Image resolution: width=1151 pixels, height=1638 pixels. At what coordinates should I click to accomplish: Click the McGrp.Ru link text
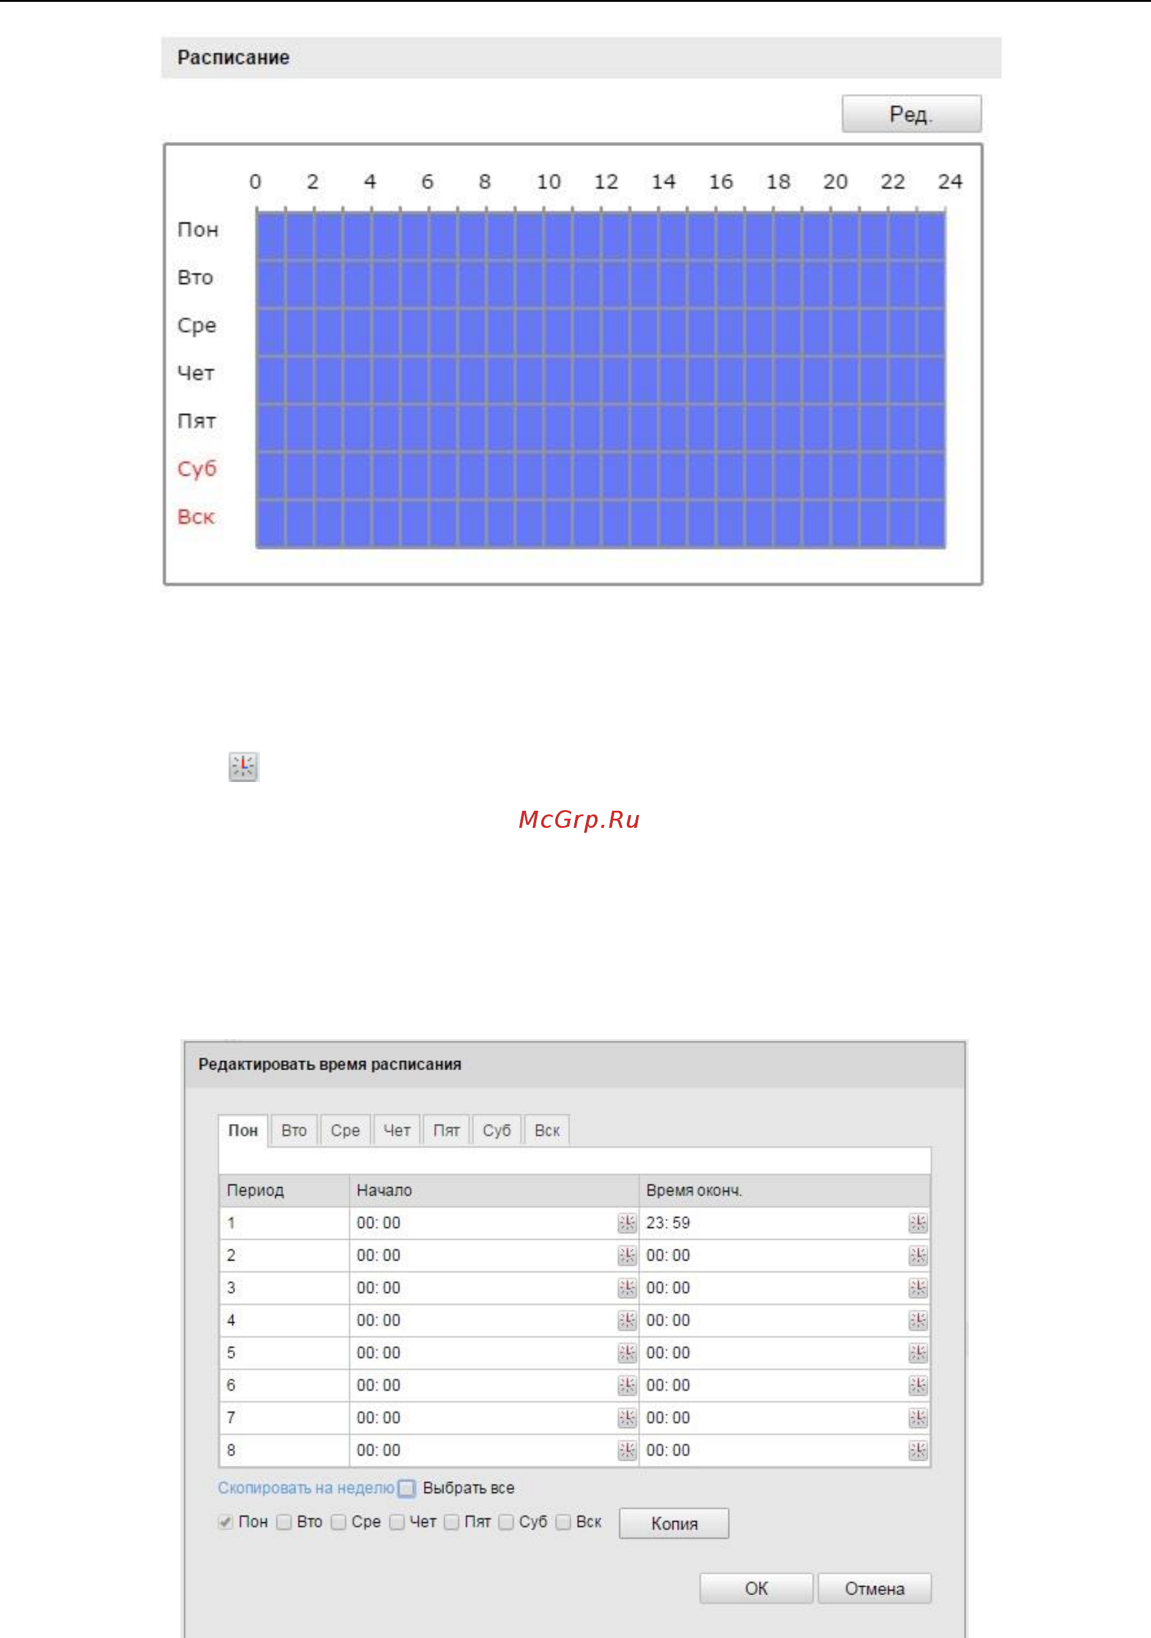tap(579, 820)
